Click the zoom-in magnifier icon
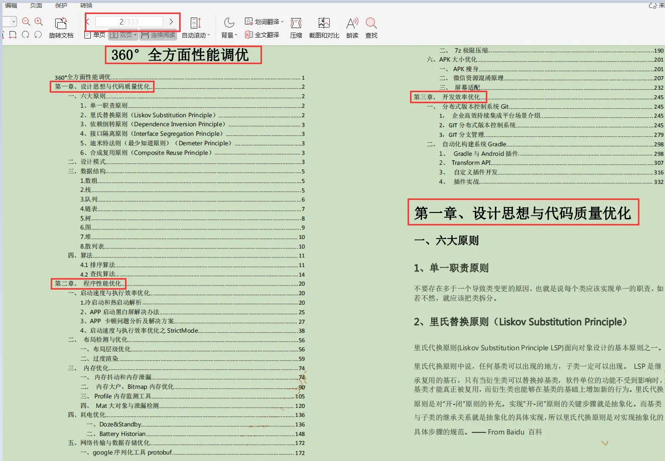The image size is (665, 461). [37, 22]
